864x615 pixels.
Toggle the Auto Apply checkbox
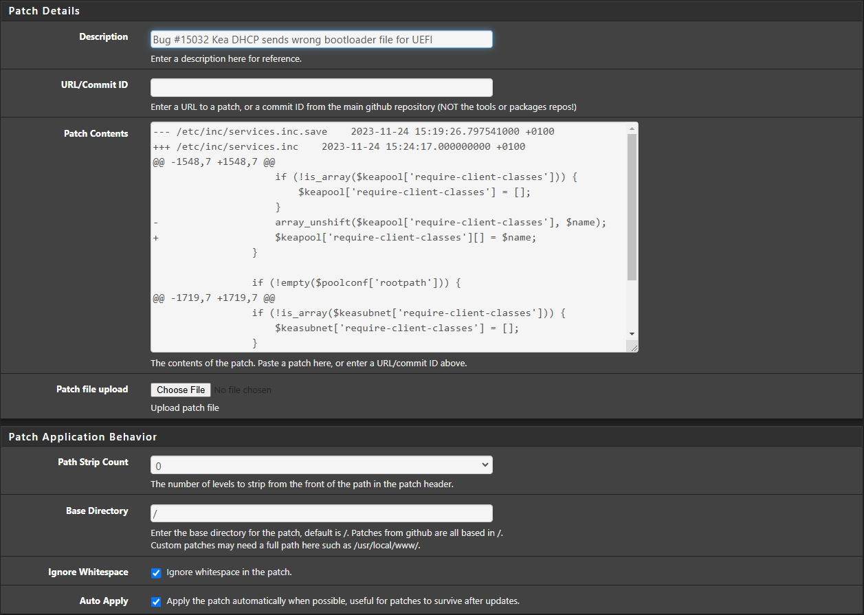coord(156,601)
